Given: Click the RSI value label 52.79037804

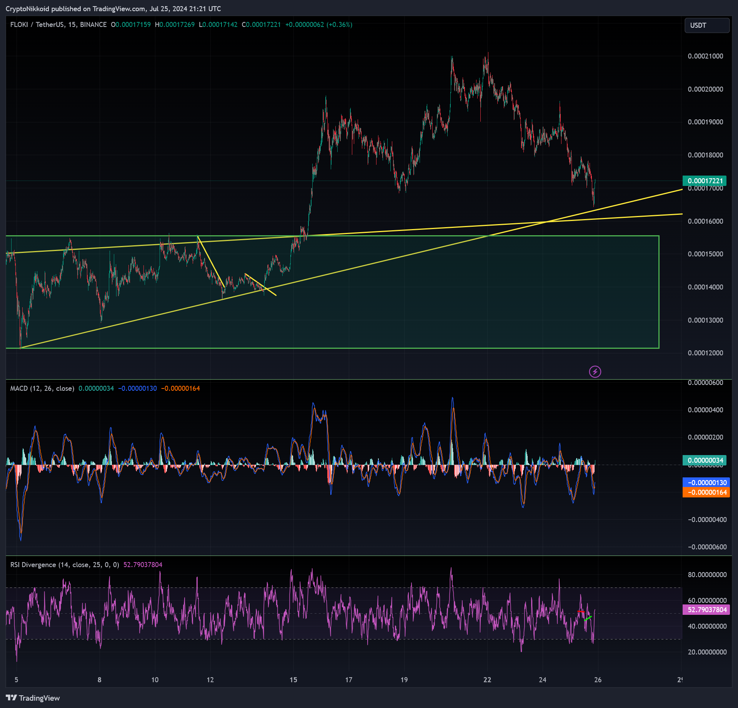Looking at the screenshot, I should (706, 610).
